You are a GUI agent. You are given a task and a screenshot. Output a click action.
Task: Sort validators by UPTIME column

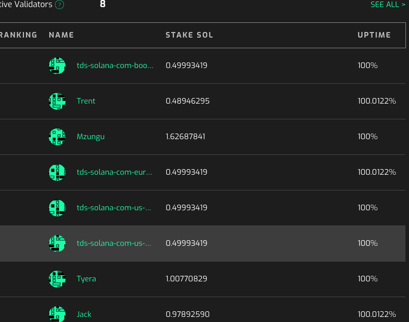point(374,35)
